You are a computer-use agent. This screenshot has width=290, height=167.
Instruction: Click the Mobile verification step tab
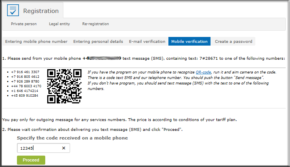(x=189, y=41)
